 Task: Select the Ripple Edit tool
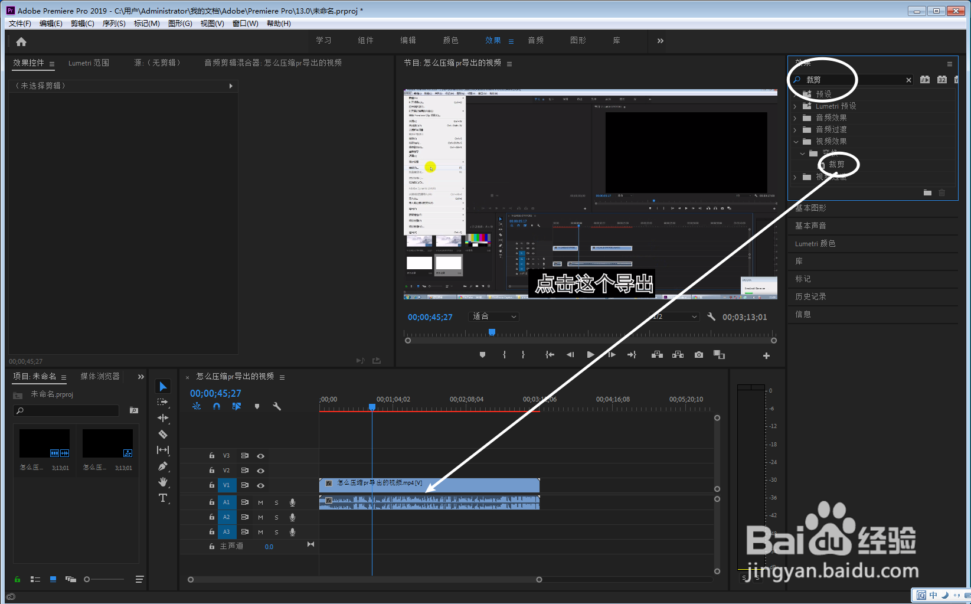tap(163, 418)
